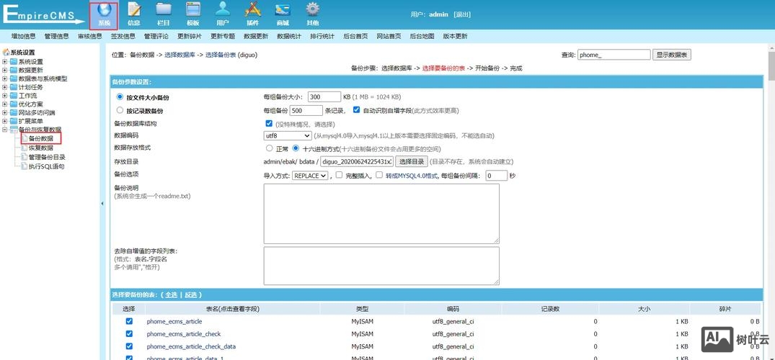This screenshot has width=775, height=360.
Task: Uncheck table phome_ecms_article_check
Action: pos(130,334)
